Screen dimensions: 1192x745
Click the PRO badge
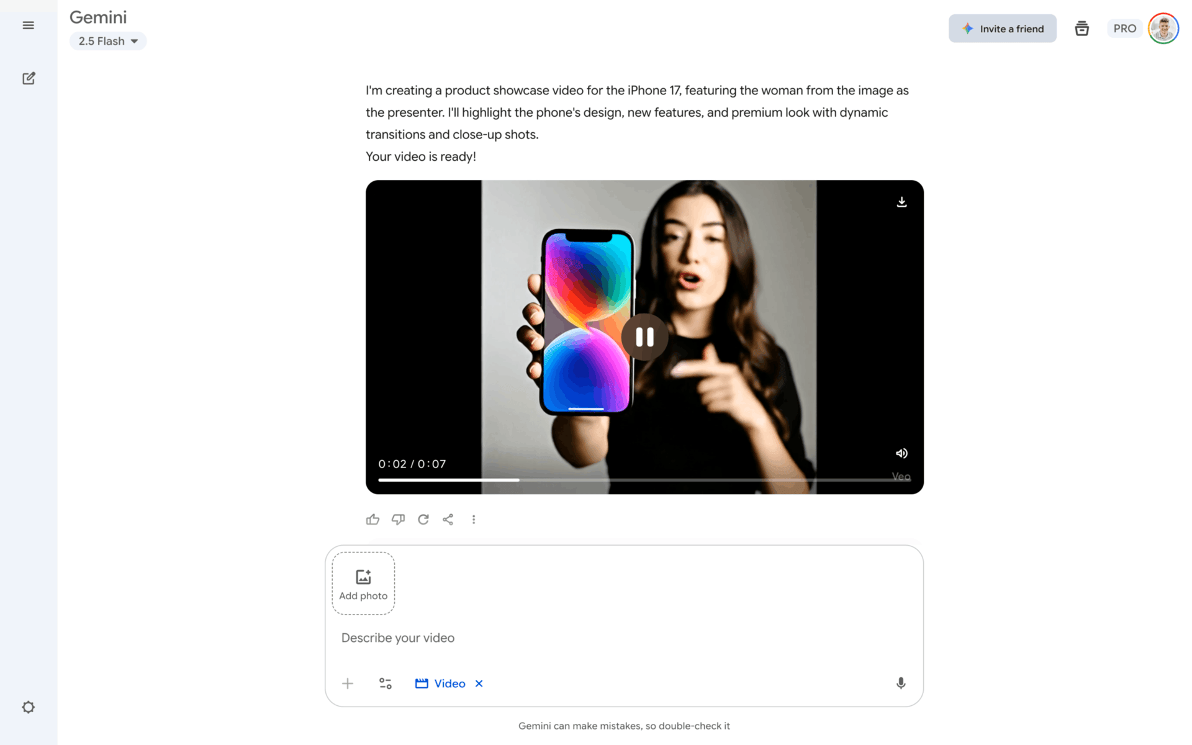[1124, 29]
